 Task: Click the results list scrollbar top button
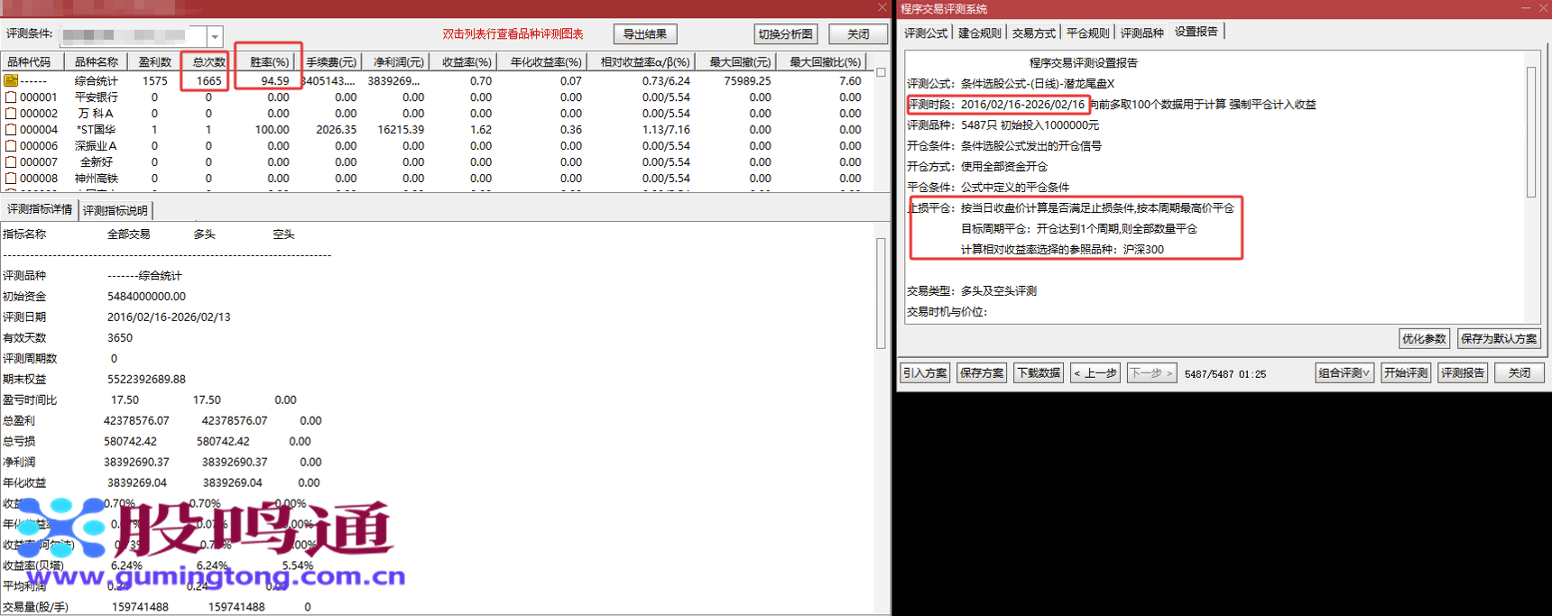pos(881,72)
